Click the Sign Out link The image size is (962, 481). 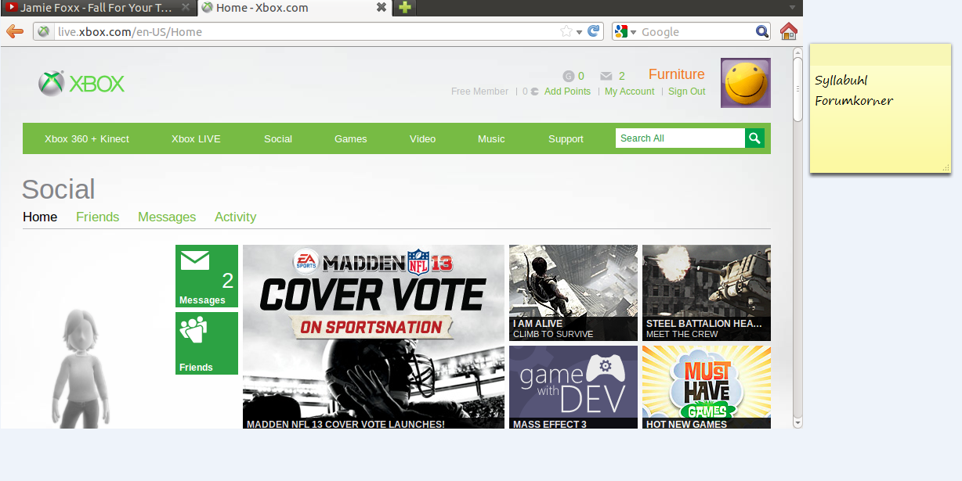pos(687,92)
